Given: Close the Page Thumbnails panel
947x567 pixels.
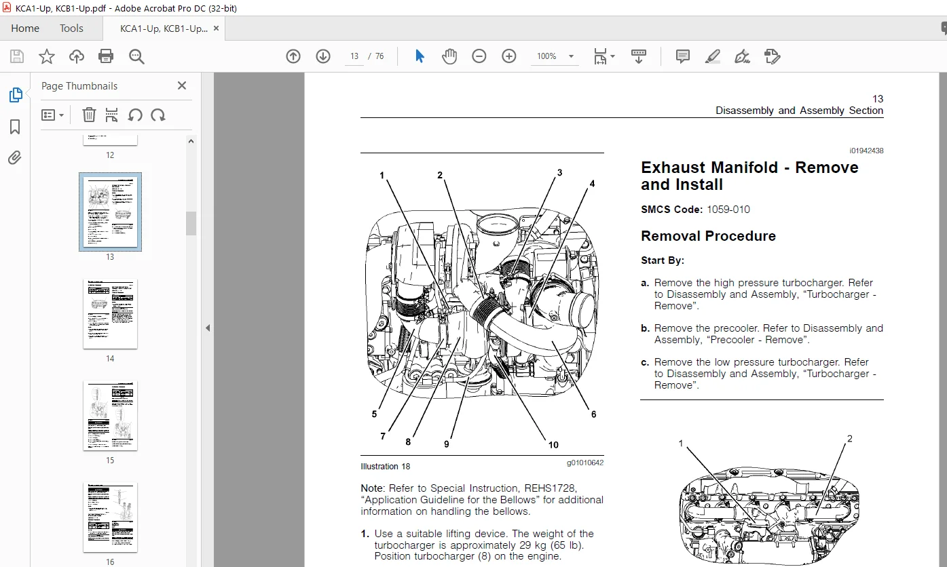Looking at the screenshot, I should tap(182, 85).
